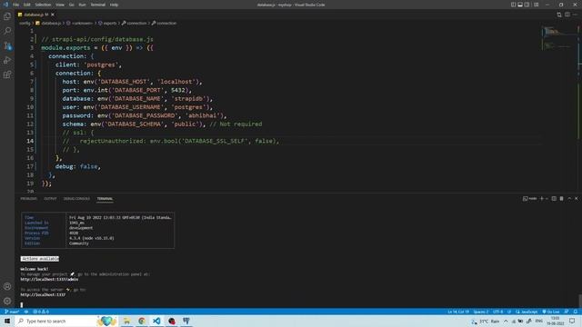This screenshot has height=327, width=582.
Task: Open the Terminal menu
Action: [x=97, y=5]
